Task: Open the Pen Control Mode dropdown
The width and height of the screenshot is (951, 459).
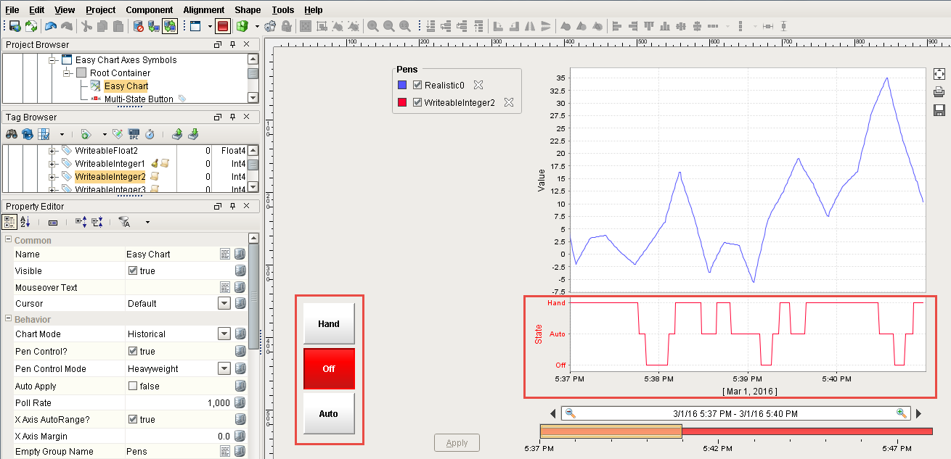Action: click(224, 368)
